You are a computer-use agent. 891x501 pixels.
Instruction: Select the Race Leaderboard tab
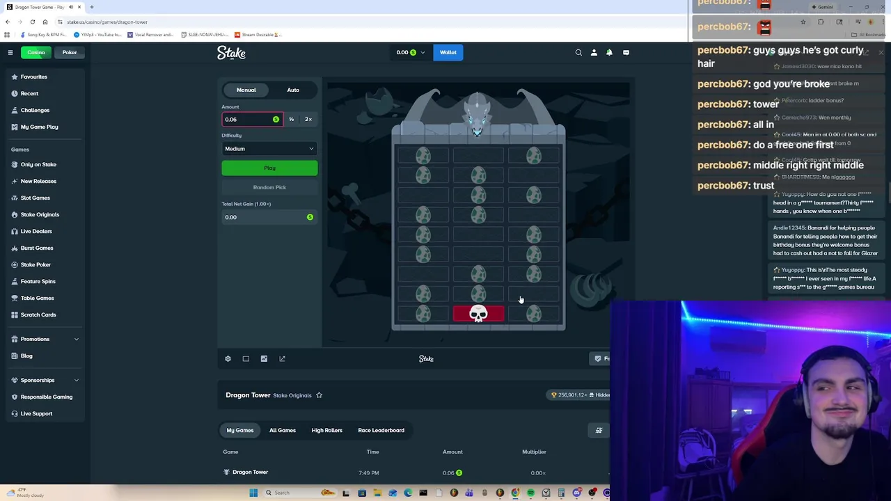pos(381,430)
